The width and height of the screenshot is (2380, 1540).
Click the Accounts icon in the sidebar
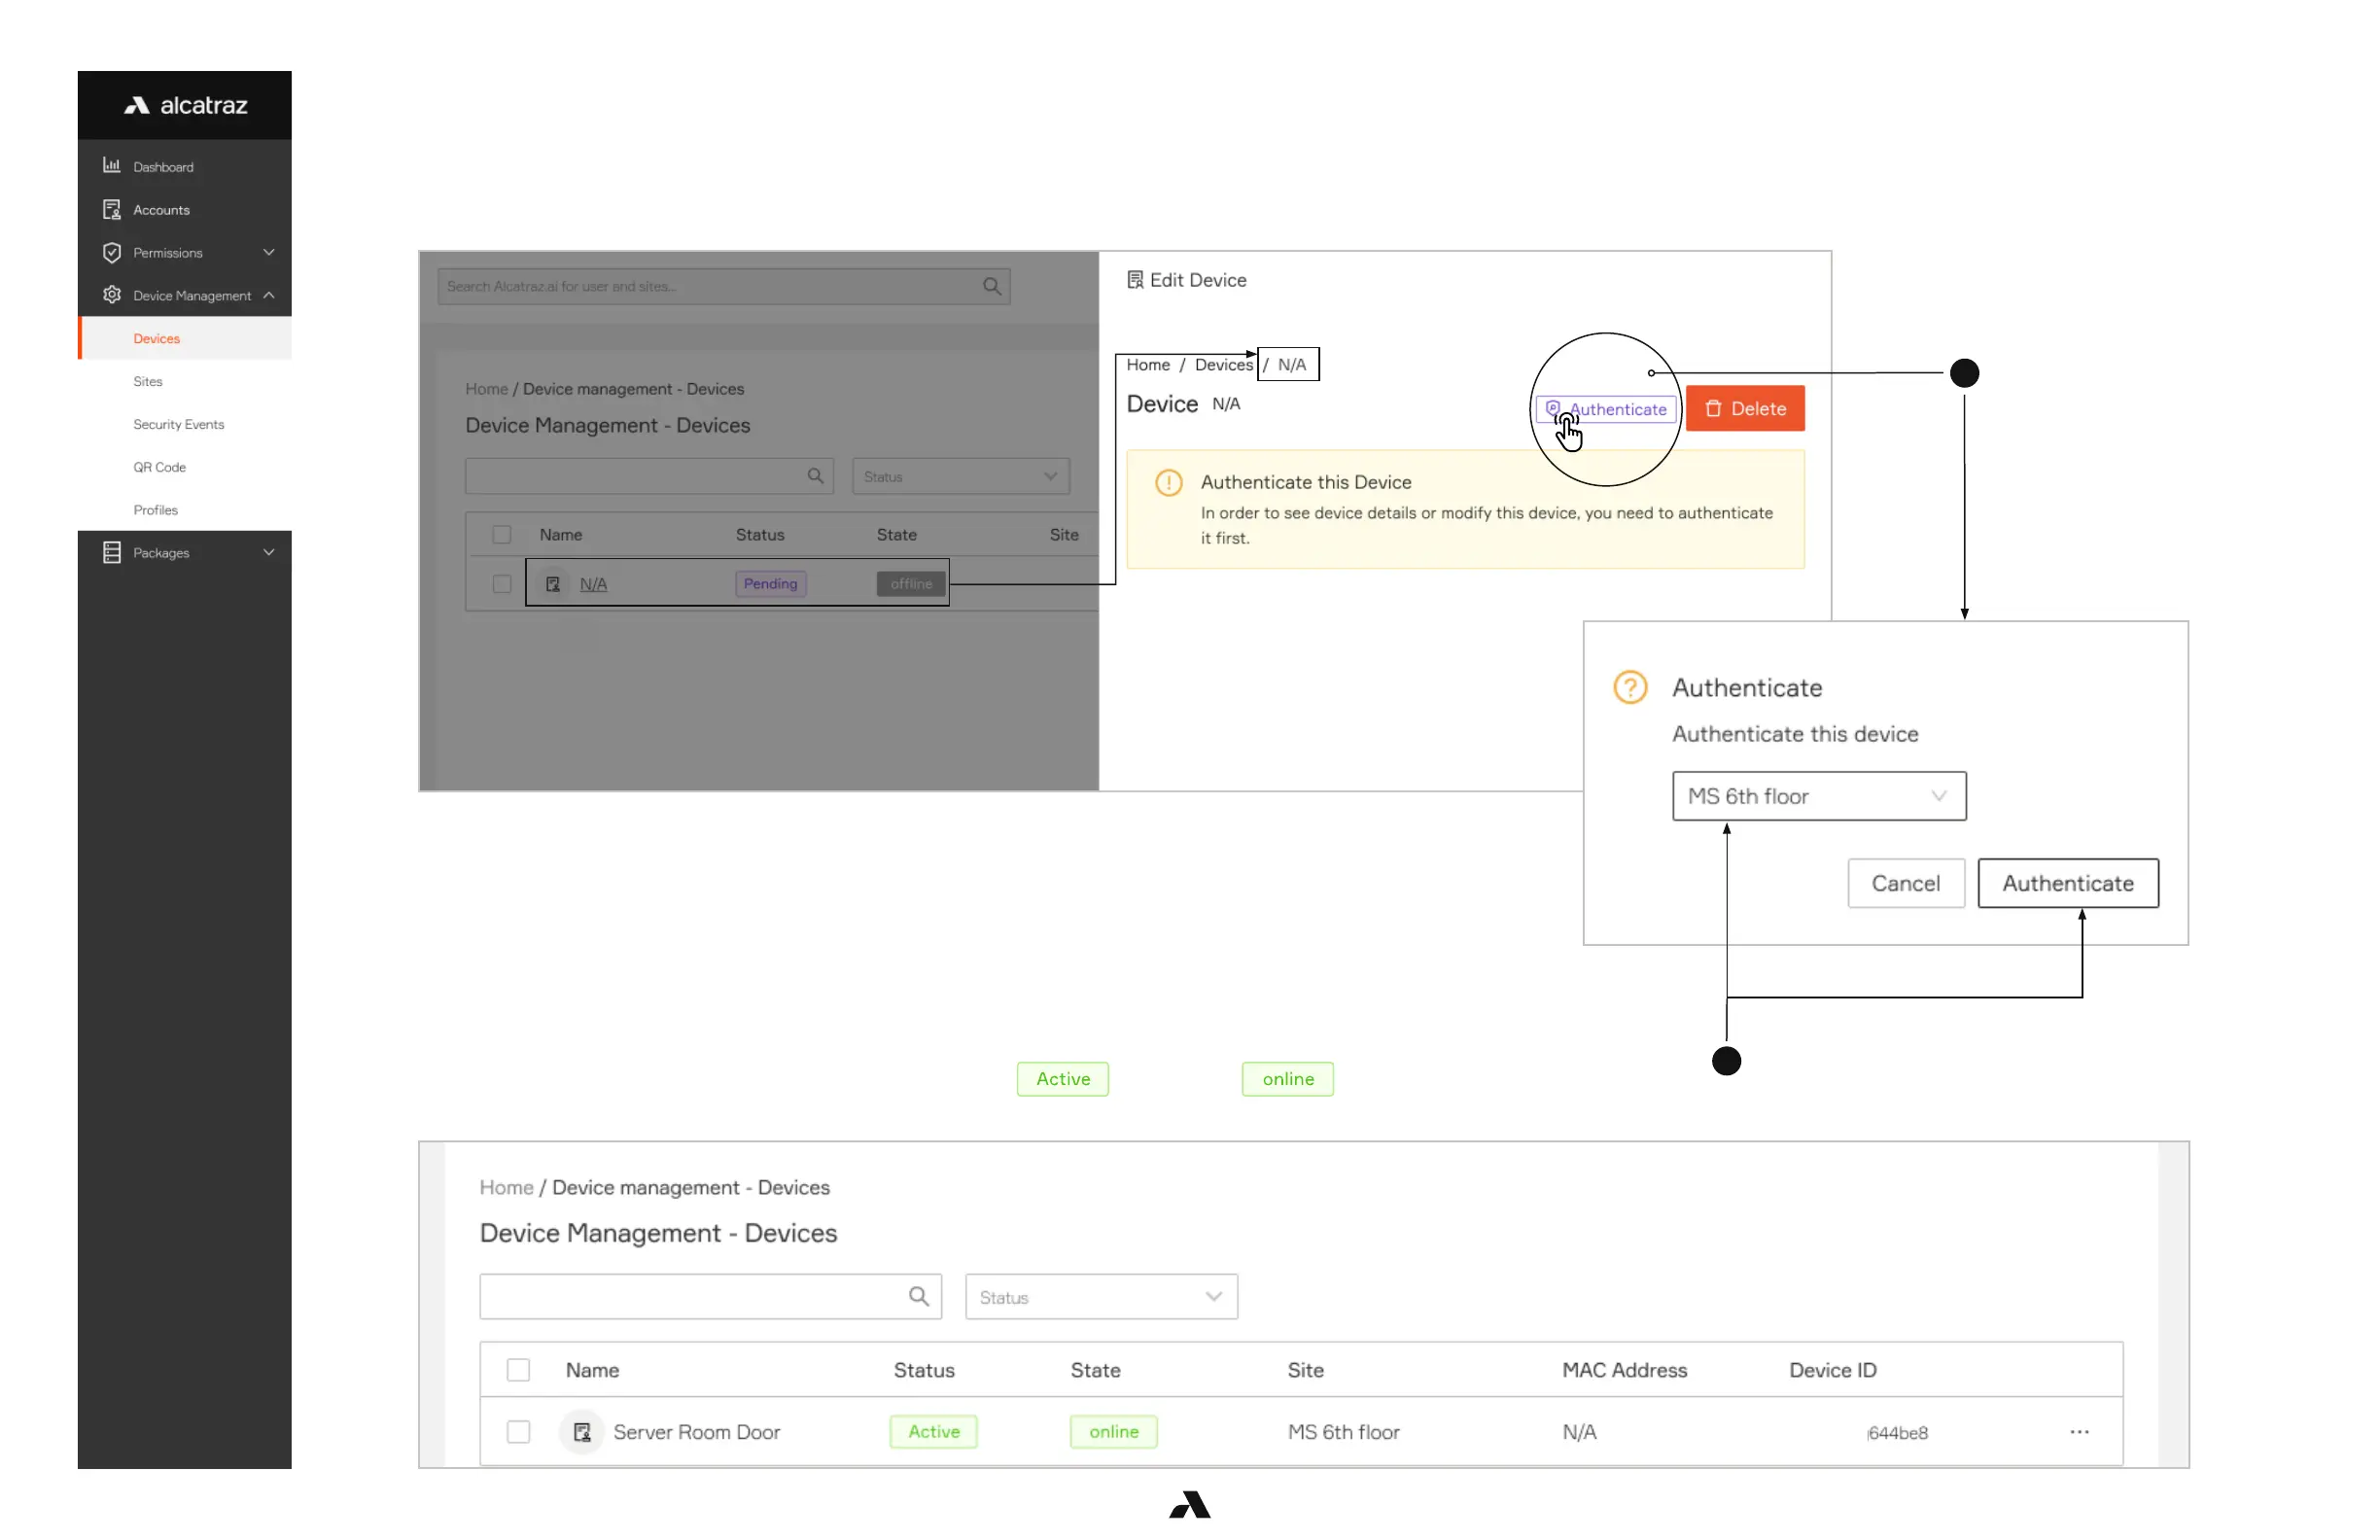pos(111,209)
